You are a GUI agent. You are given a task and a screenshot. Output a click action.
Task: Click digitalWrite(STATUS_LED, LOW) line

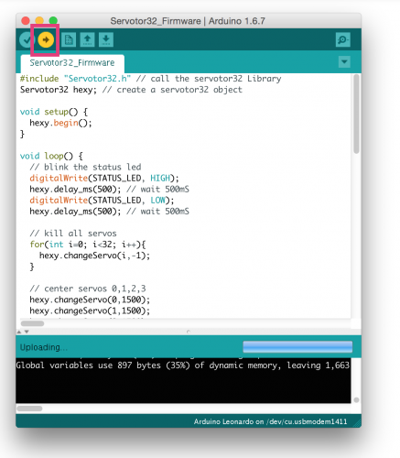pyautogui.click(x=102, y=201)
